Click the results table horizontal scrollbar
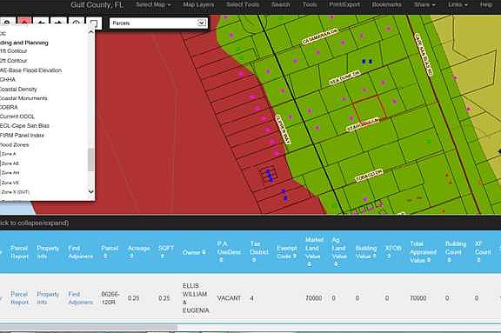 click(x=89, y=328)
